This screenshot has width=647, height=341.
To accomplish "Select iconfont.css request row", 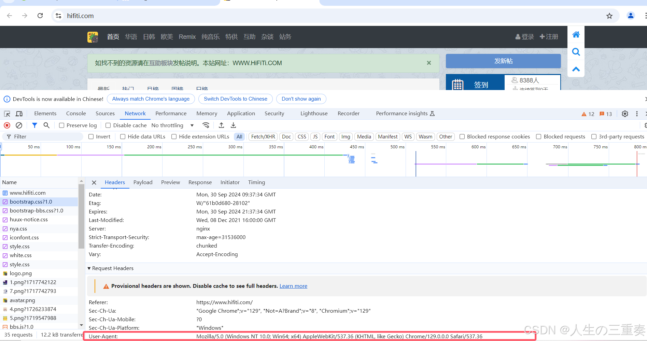I will pyautogui.click(x=39, y=238).
